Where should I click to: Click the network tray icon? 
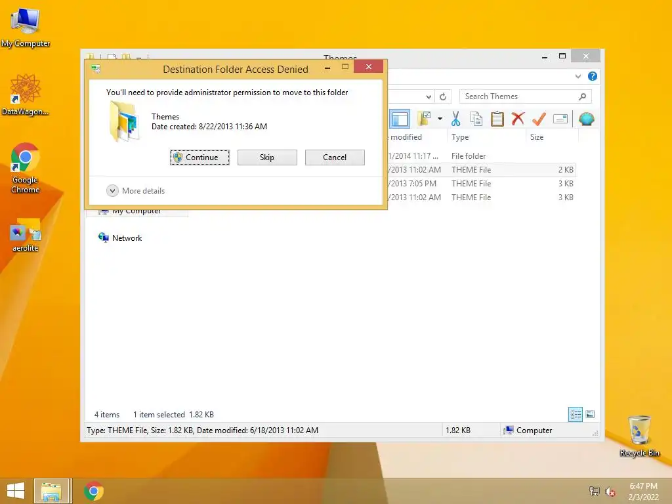click(x=594, y=491)
